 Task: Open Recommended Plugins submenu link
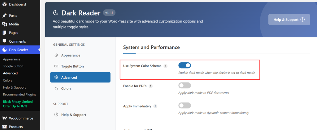[20, 94]
